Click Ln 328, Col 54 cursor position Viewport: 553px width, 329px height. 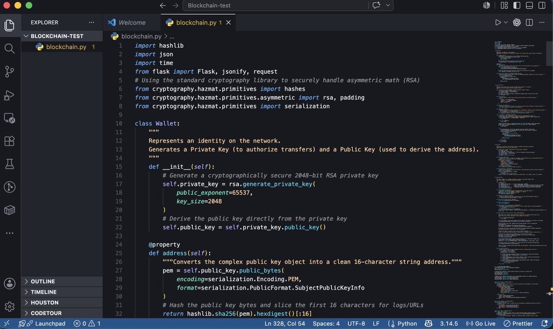point(285,323)
